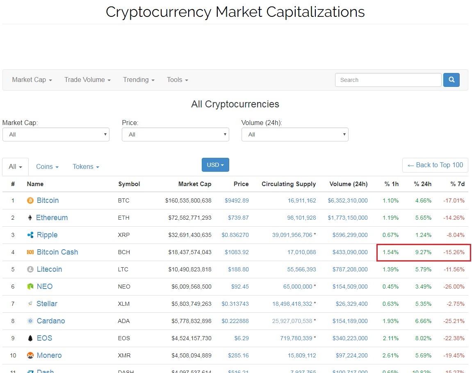The height and width of the screenshot is (373, 472).
Task: Open the Trending navigation menu
Action: click(139, 80)
